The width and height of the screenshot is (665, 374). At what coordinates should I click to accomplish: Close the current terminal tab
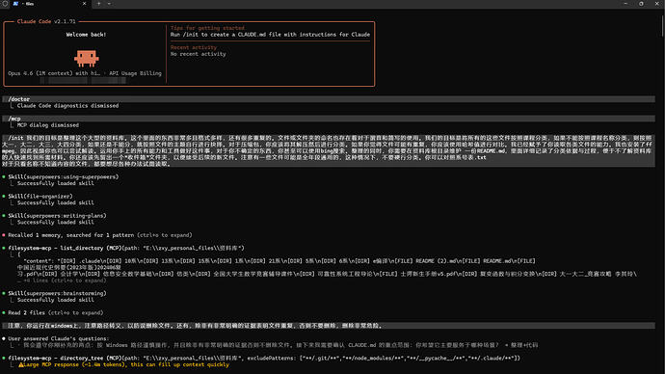click(84, 4)
